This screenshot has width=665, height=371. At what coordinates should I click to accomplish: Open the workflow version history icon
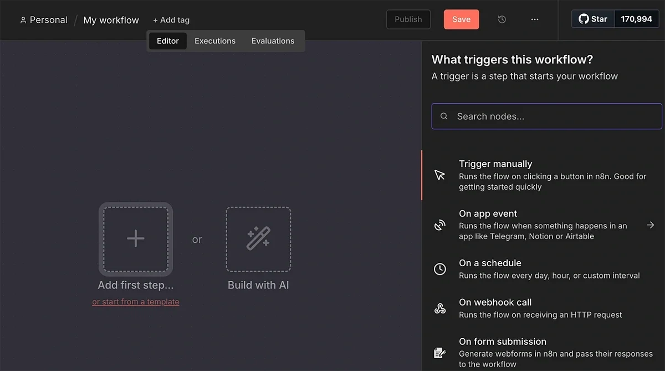[502, 19]
